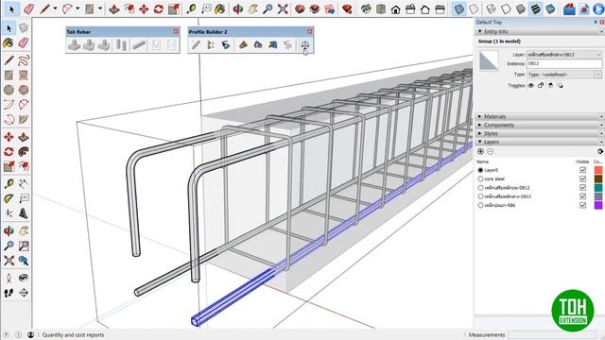Screen dimensions: 605x340
Task: Switch to Shaded With Textures style
Action: [536, 8]
